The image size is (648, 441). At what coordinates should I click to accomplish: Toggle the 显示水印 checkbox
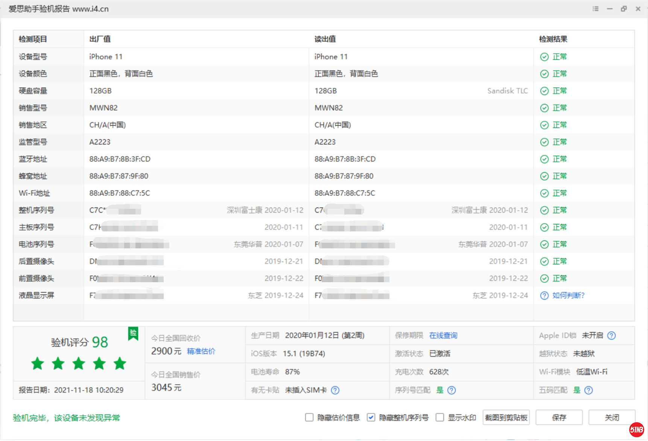440,418
